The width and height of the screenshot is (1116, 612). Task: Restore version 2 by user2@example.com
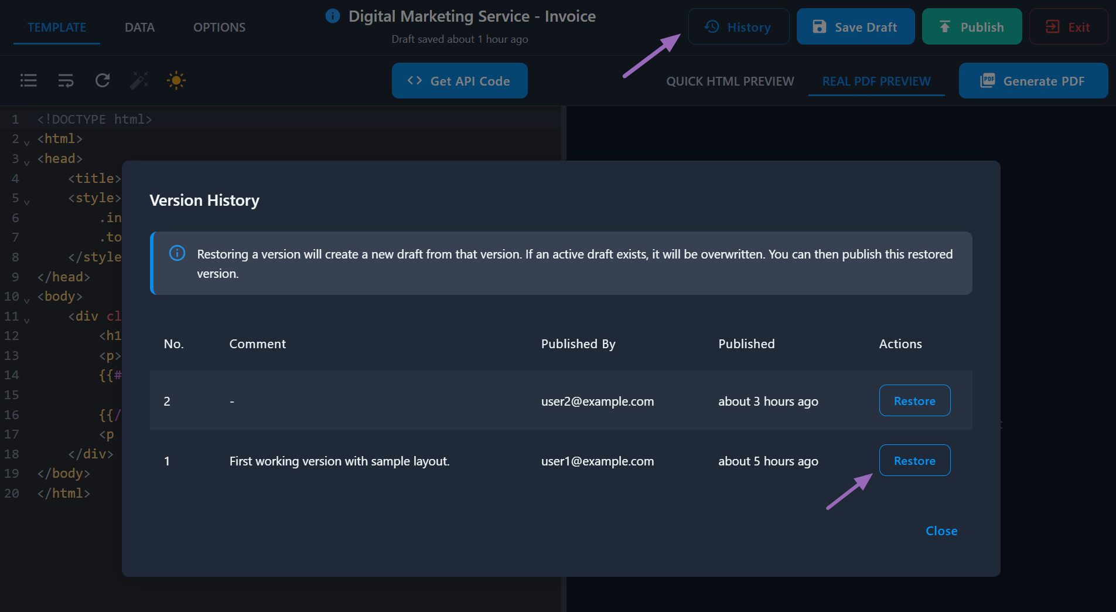[x=914, y=401]
